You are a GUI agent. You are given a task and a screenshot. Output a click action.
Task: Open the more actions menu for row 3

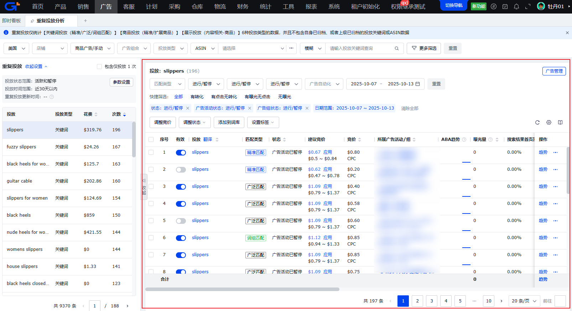555,186
